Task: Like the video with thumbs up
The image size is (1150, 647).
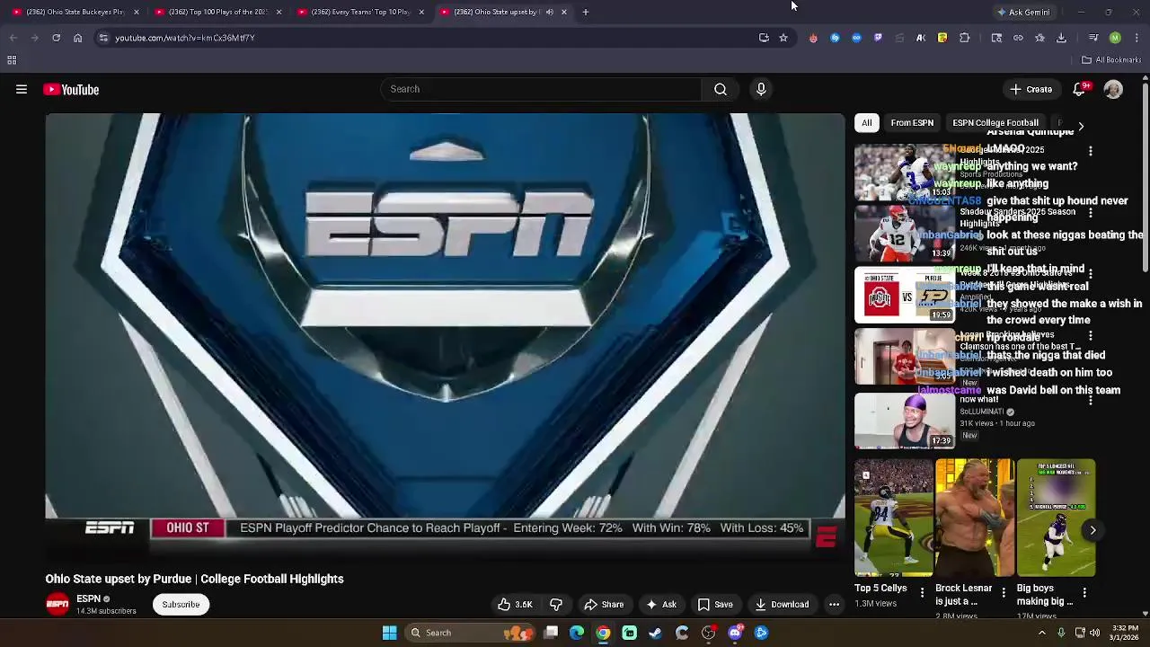Action: coord(515,605)
